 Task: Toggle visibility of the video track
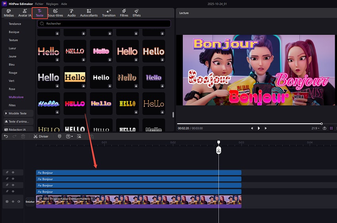13,202
